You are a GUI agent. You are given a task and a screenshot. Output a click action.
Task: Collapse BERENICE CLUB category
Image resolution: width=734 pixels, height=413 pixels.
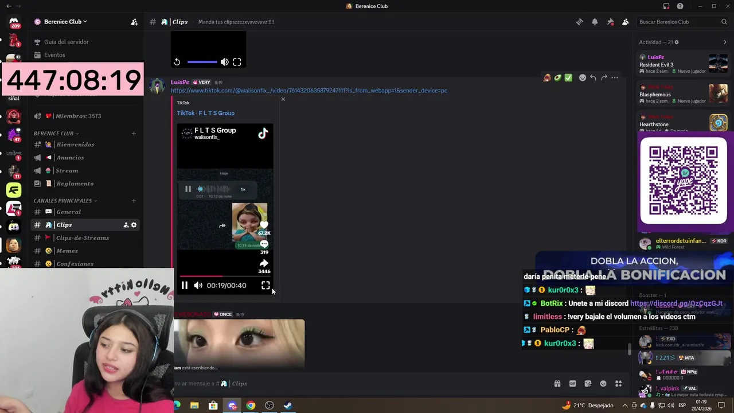pos(56,134)
